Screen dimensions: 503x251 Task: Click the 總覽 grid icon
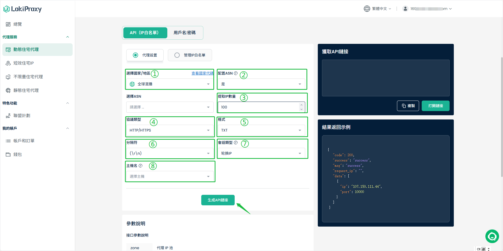pyautogui.click(x=8, y=24)
